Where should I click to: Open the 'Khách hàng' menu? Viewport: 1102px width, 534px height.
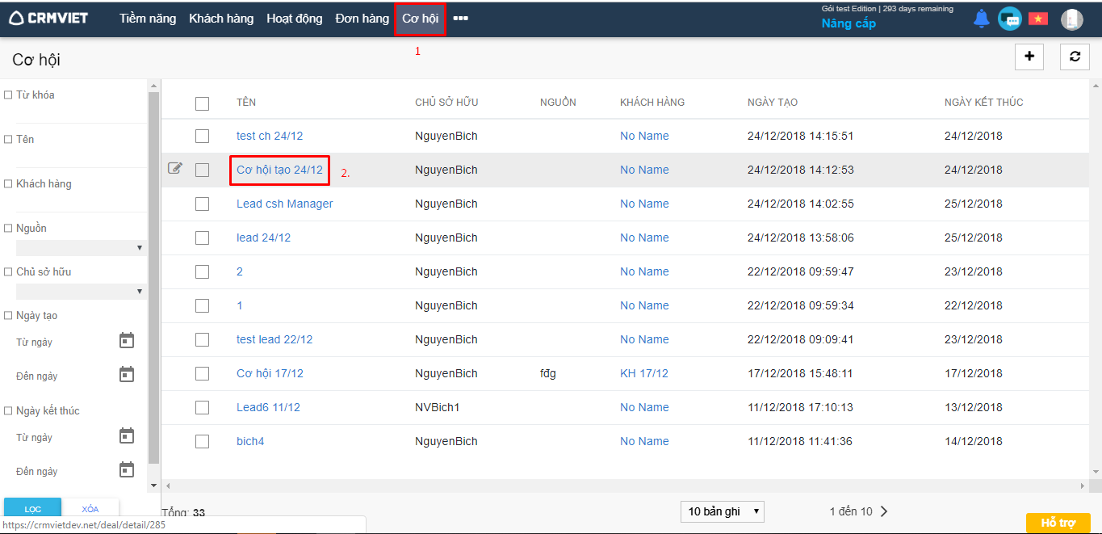(x=221, y=19)
